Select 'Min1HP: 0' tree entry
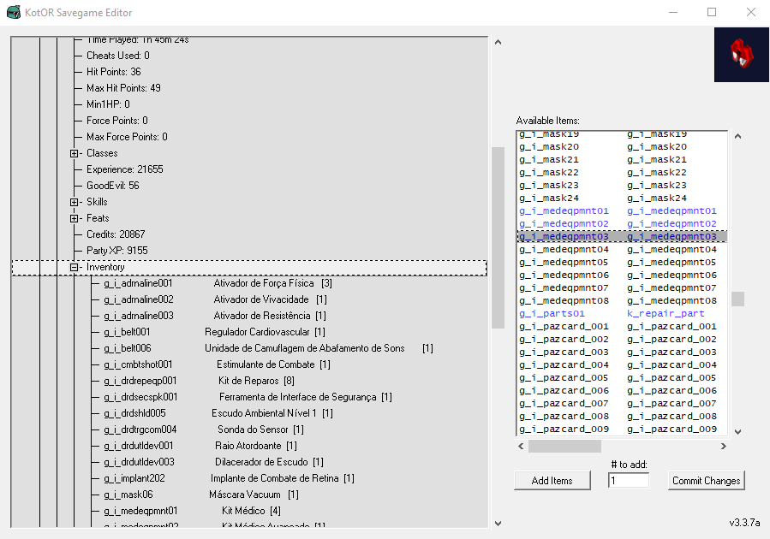This screenshot has height=539, width=770. pos(108,104)
